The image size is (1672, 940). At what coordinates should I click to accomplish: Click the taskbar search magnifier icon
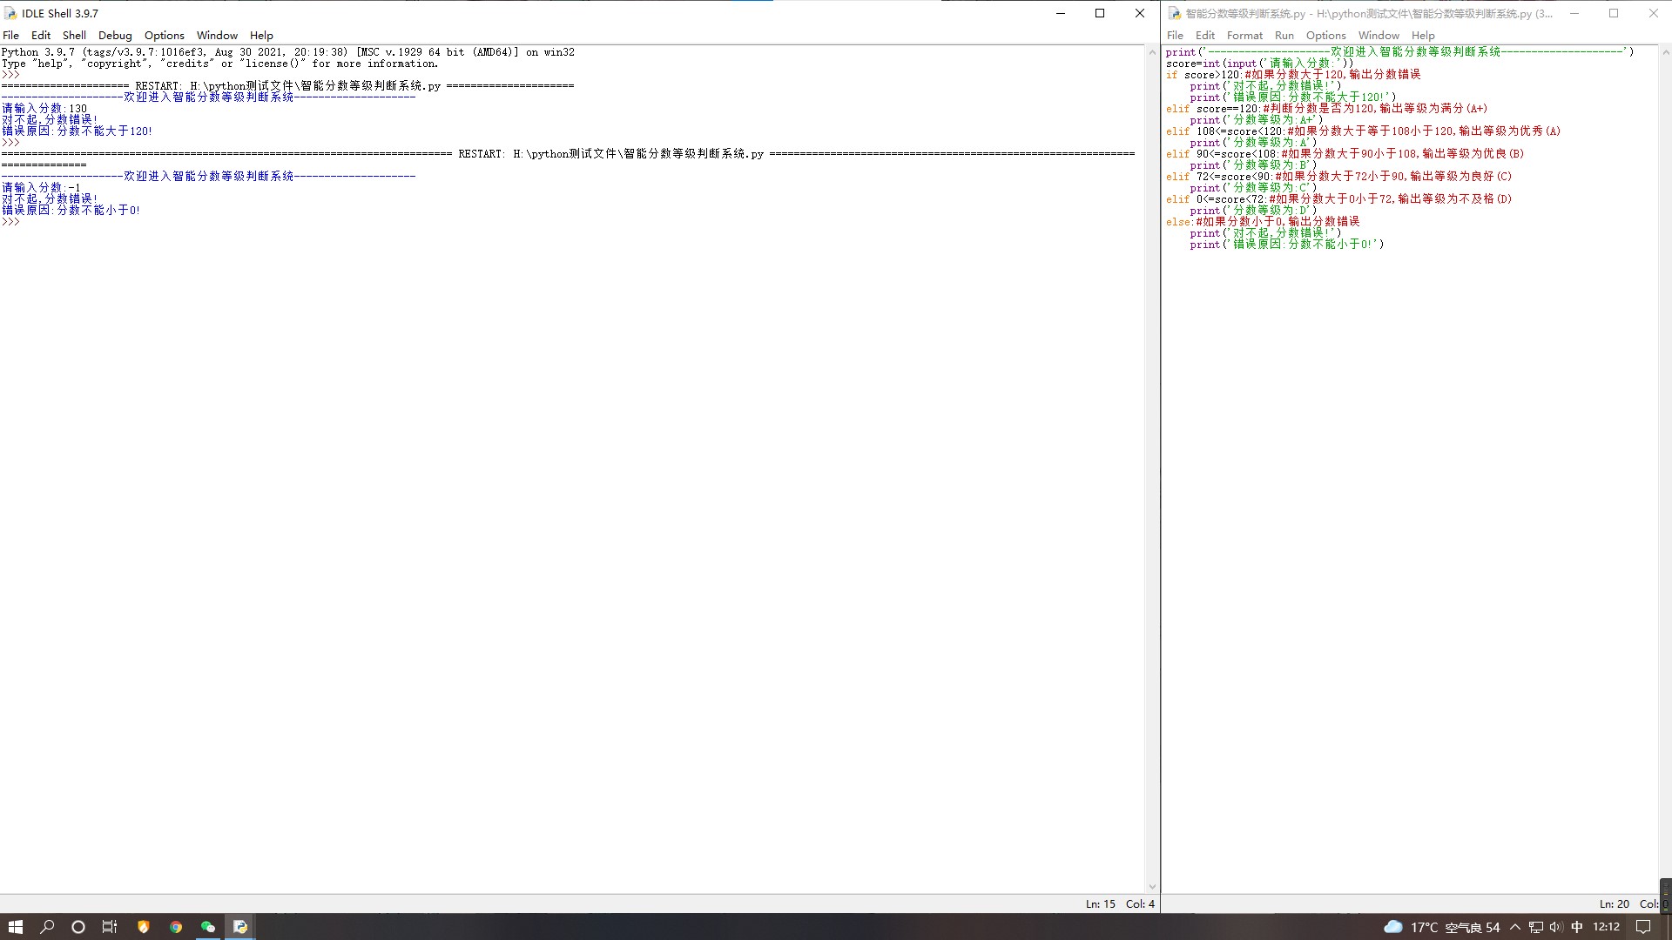(47, 927)
